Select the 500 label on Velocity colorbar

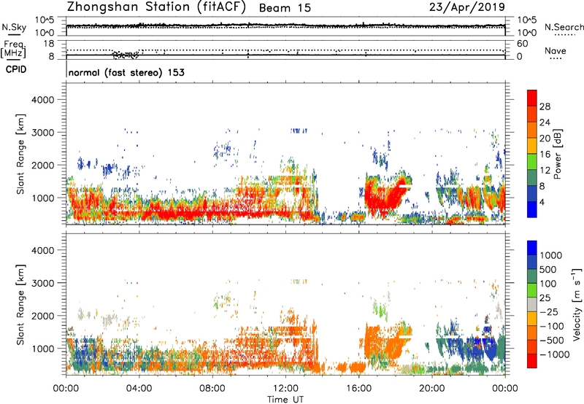548,270
